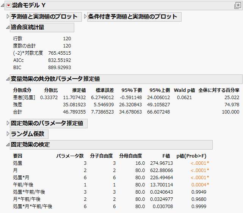Screen dimensions: 243x213
Task: Click the F値 column header
Action: tap(166, 156)
